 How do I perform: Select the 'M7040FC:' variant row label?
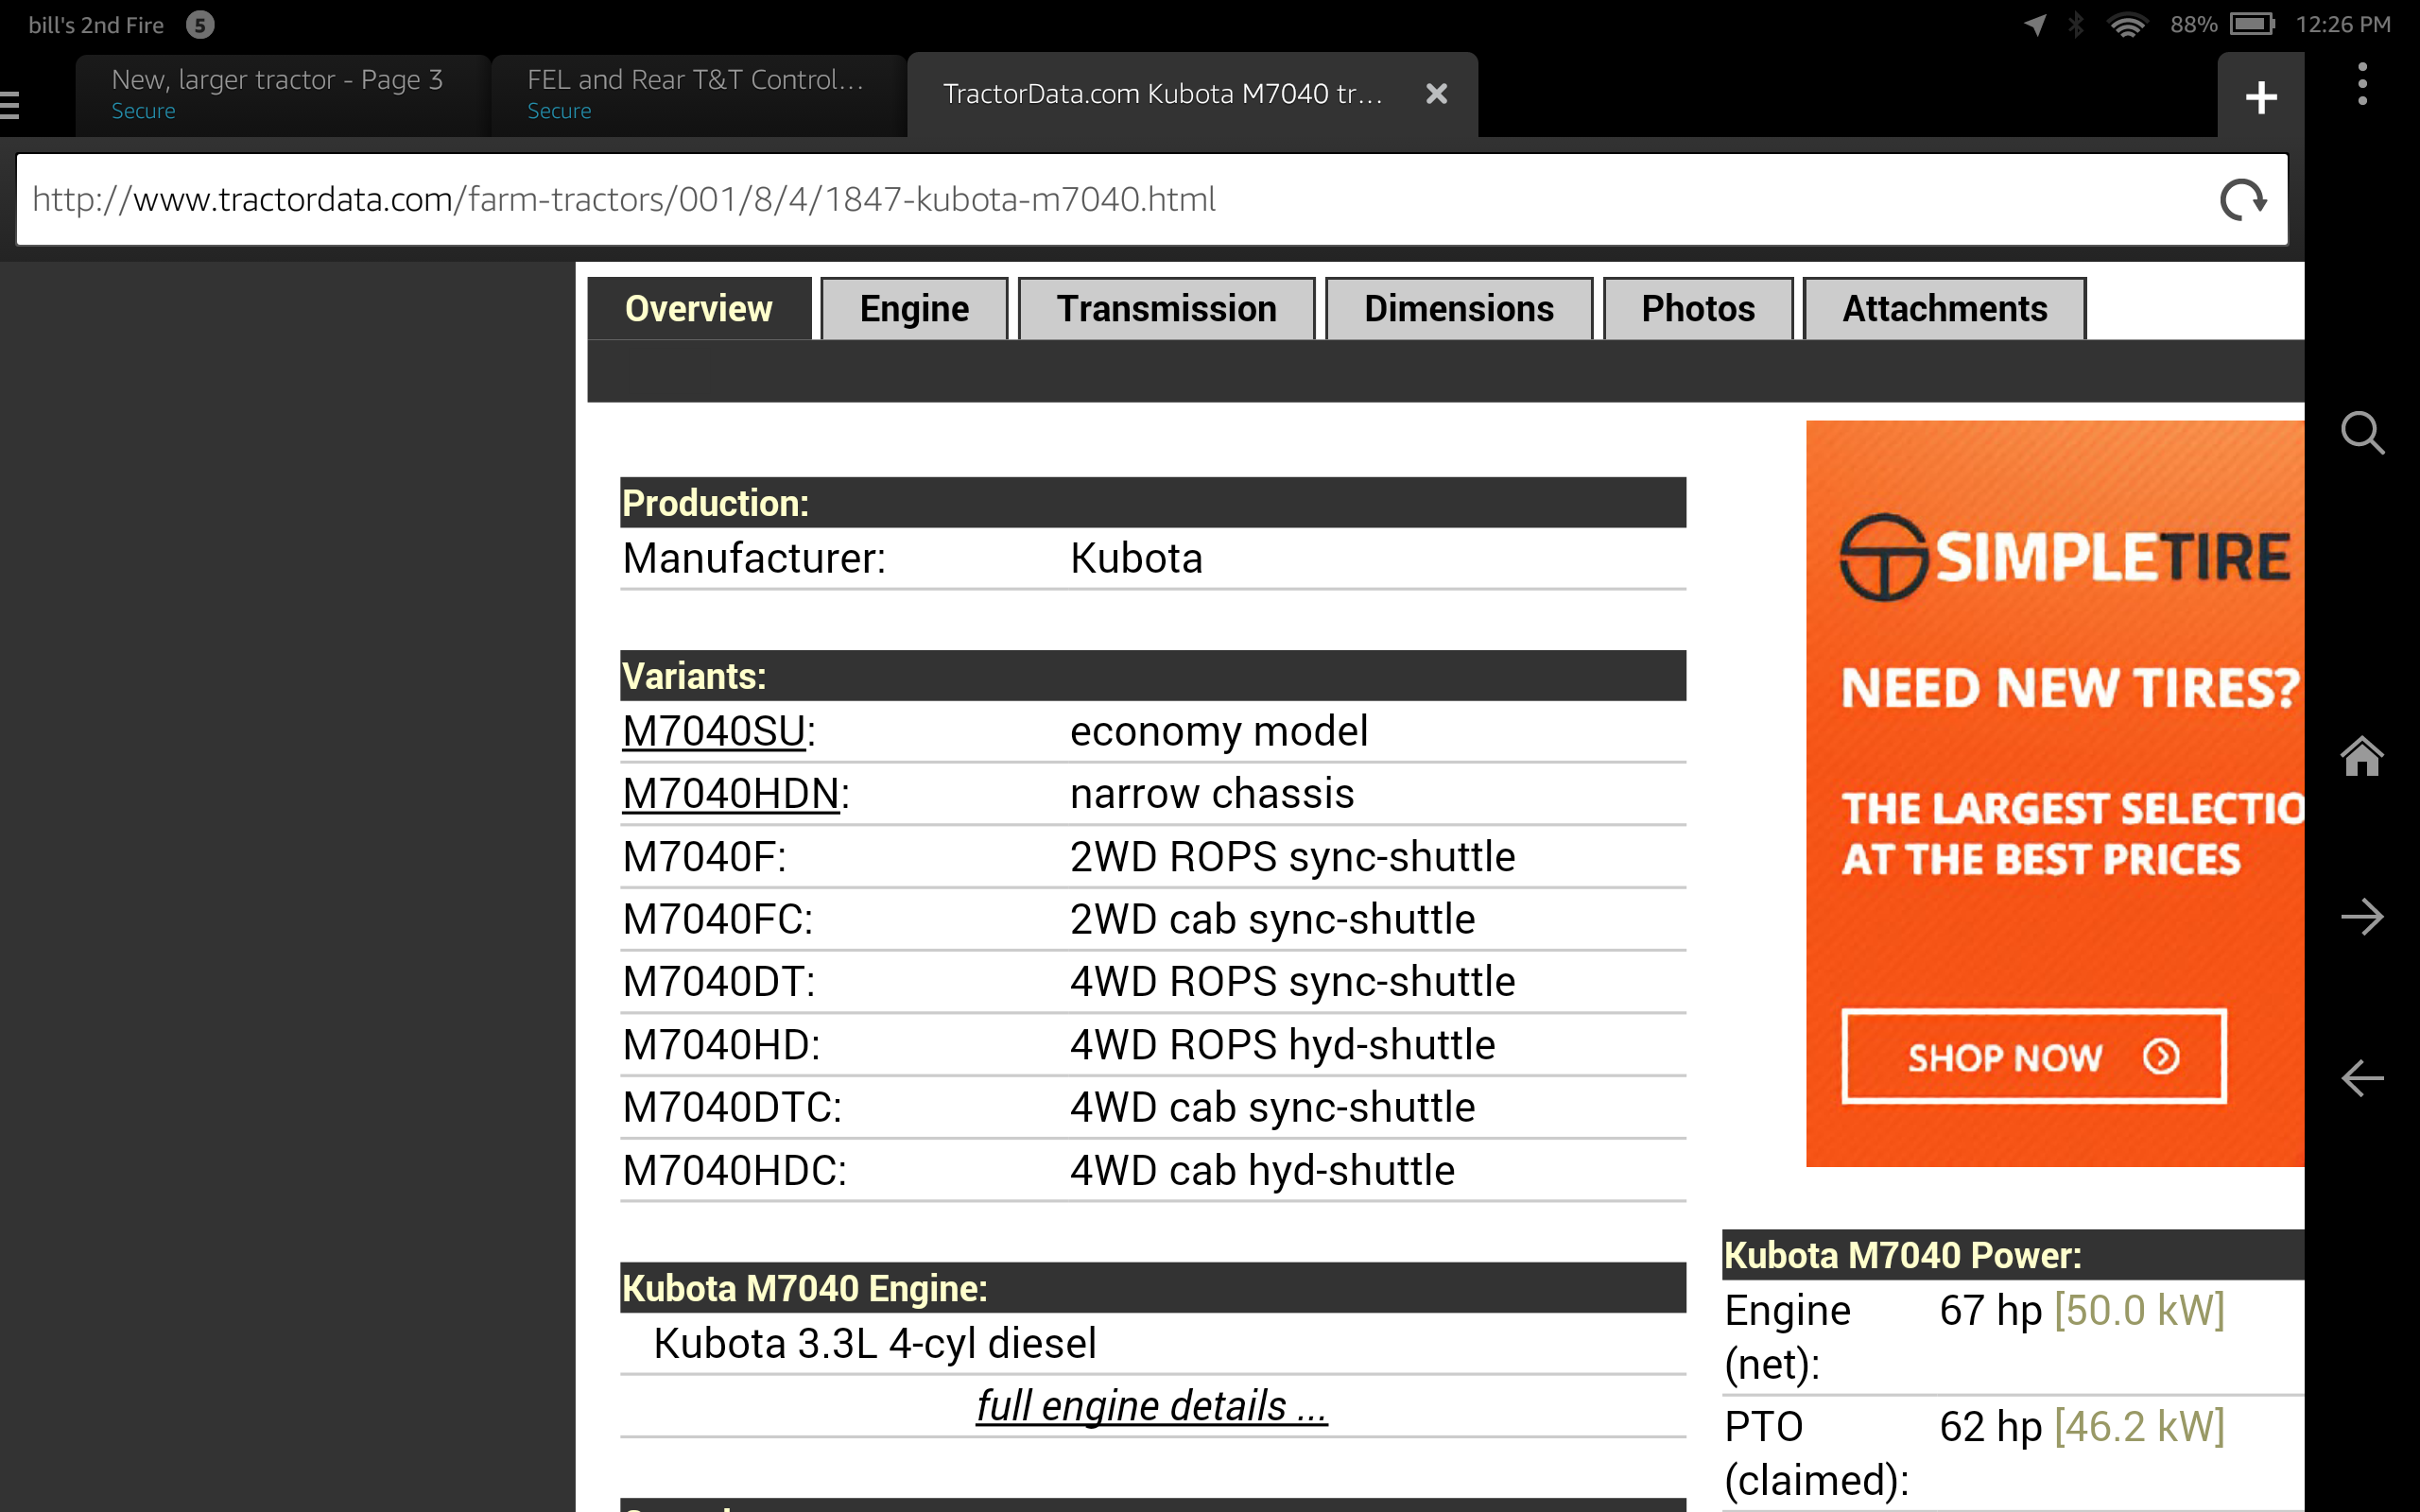point(718,919)
